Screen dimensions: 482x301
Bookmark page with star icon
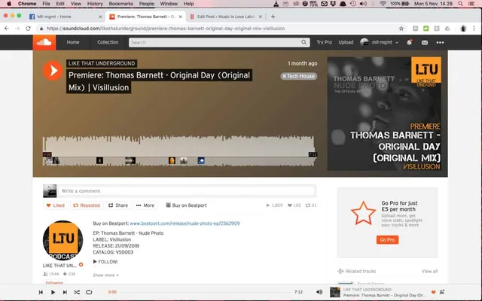tap(401, 29)
